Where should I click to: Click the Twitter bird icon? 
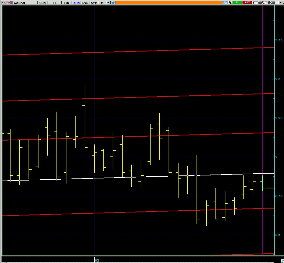click(113, 3)
